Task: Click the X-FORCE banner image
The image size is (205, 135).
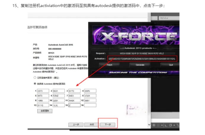Action: 136,35
